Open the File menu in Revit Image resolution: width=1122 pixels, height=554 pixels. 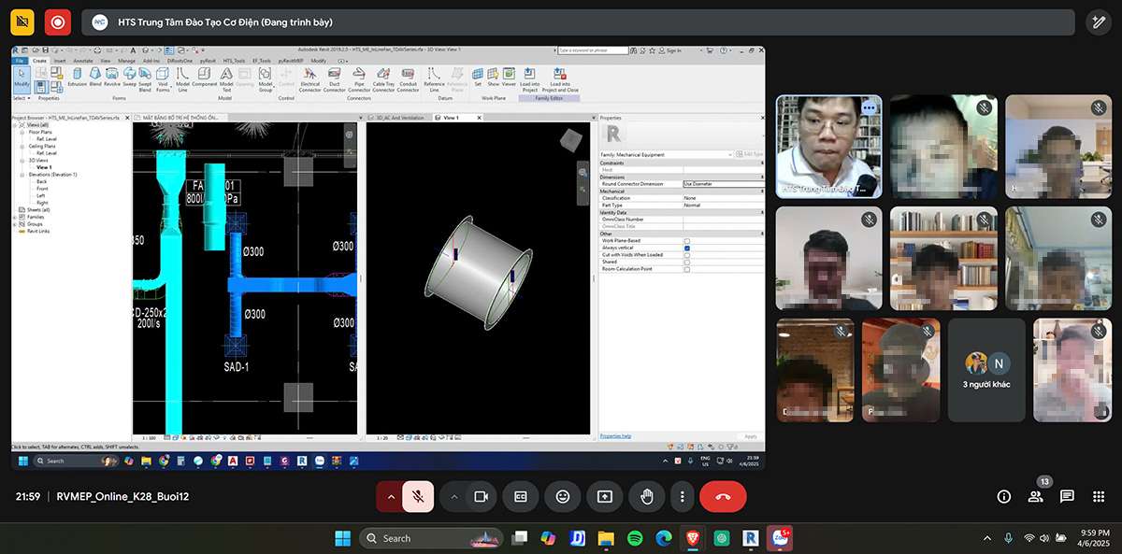(20, 61)
